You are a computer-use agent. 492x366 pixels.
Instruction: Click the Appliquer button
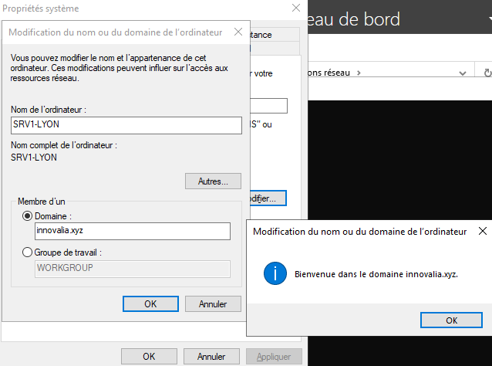click(x=274, y=356)
